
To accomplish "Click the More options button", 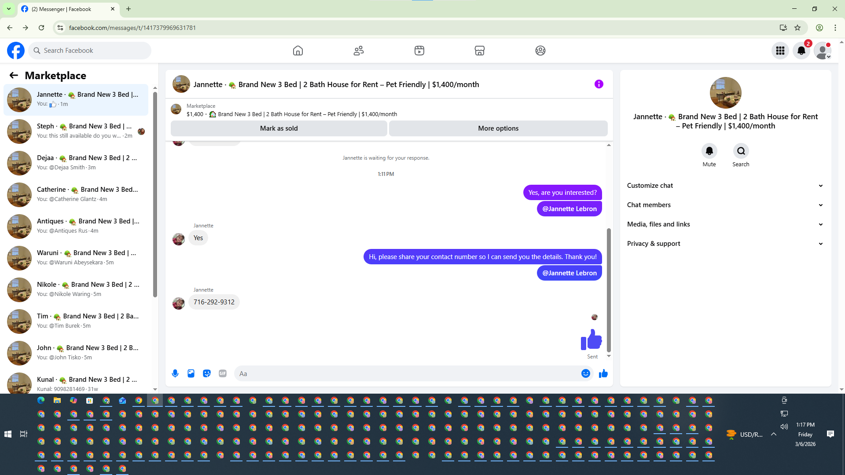I will [x=498, y=128].
